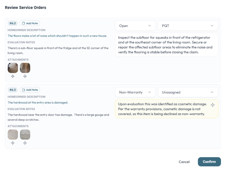Click the note icon in #6.3 Add Note
Viewport: 226px width, 172px height.
click(x=23, y=90)
